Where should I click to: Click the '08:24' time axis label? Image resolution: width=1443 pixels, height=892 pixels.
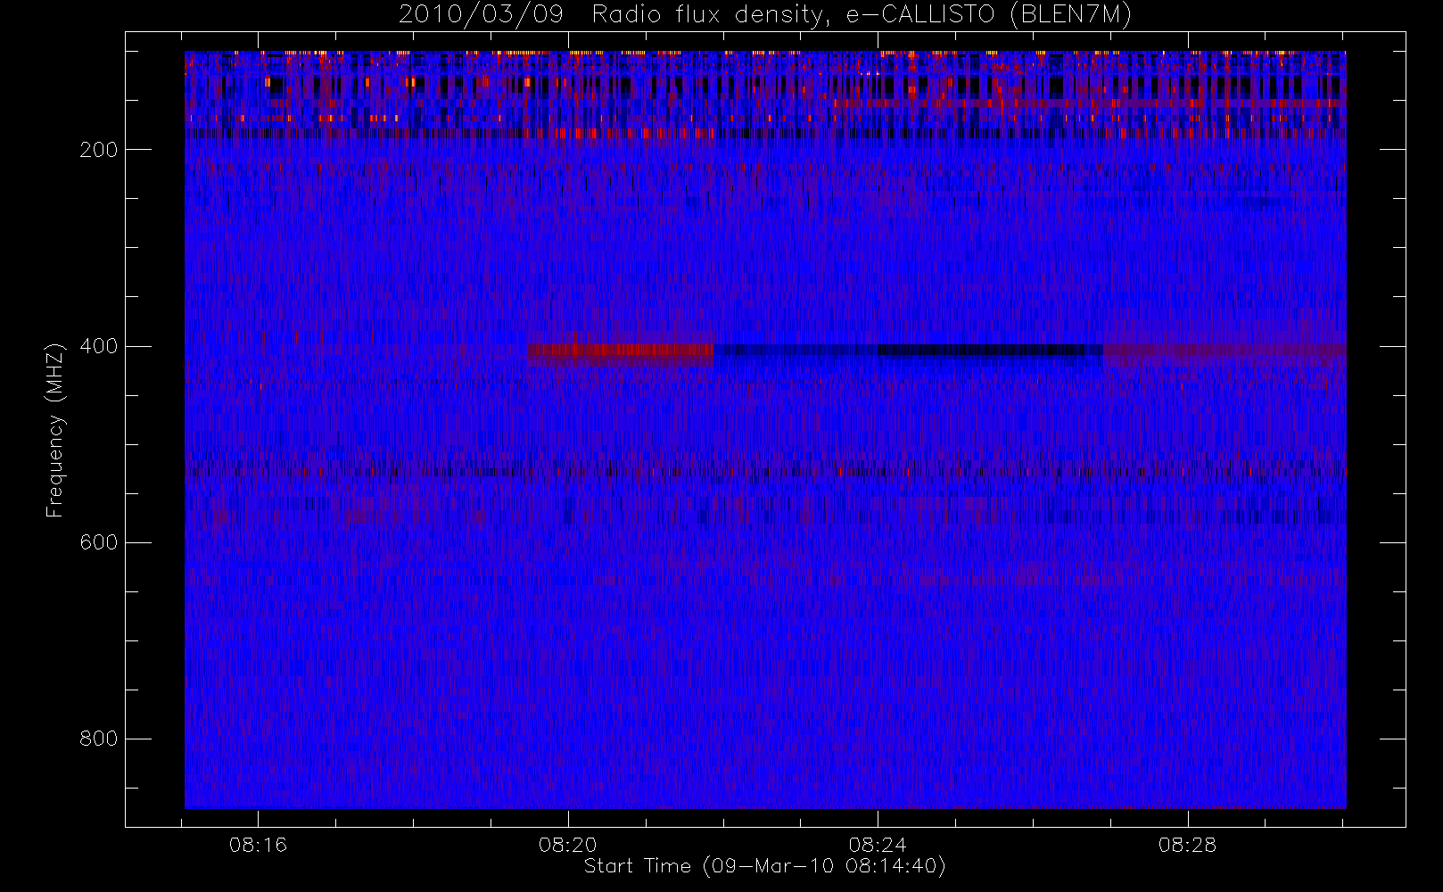(x=878, y=845)
